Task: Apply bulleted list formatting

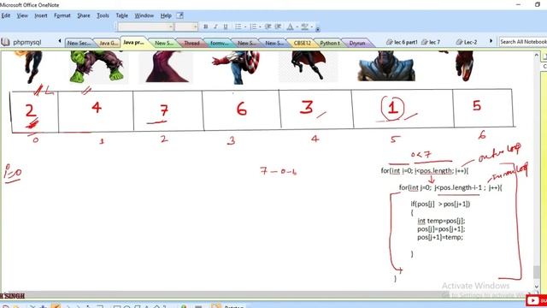Action: coord(238,27)
